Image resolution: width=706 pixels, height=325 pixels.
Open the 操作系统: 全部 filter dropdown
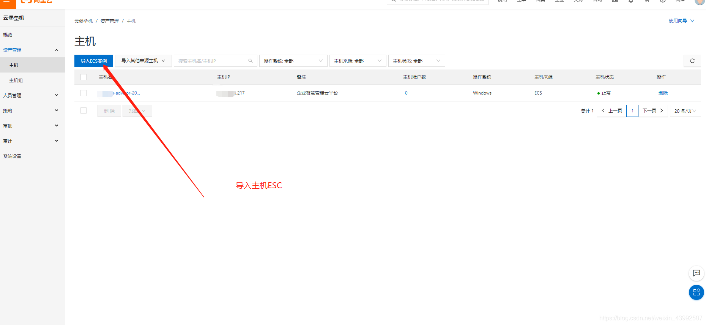coord(293,61)
